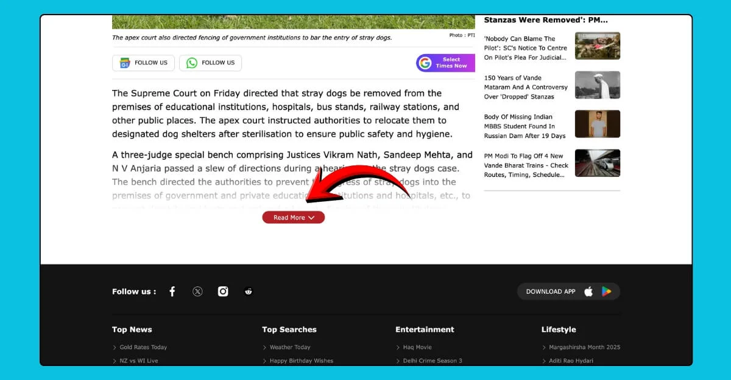Click the WhatsApp Follow Us button
731x380 pixels.
(210, 63)
